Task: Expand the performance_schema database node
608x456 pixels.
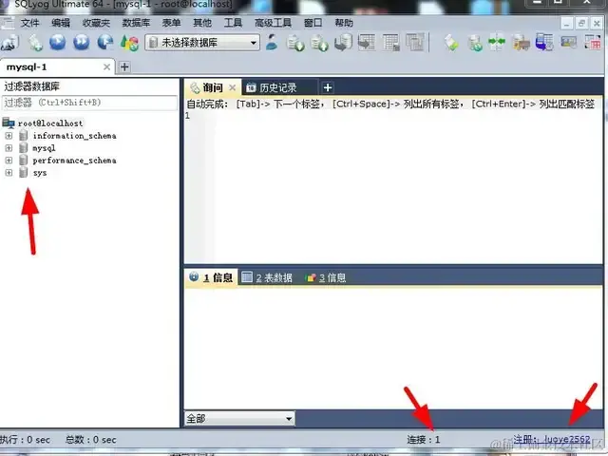Action: click(x=9, y=161)
